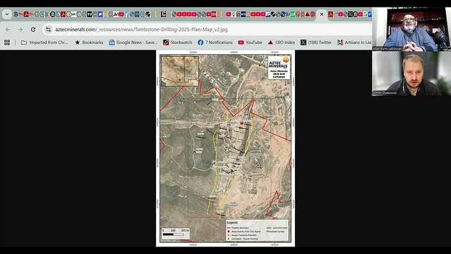The image size is (451, 254).
Task: Select Simon Dyakowski's video tile
Action: (x=411, y=73)
